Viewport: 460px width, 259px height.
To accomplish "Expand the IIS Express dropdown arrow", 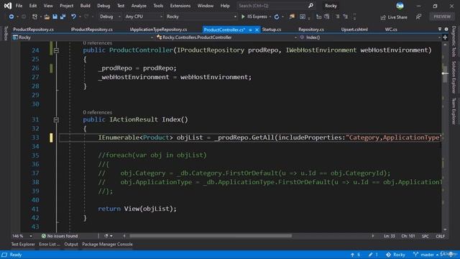I will click(x=270, y=17).
